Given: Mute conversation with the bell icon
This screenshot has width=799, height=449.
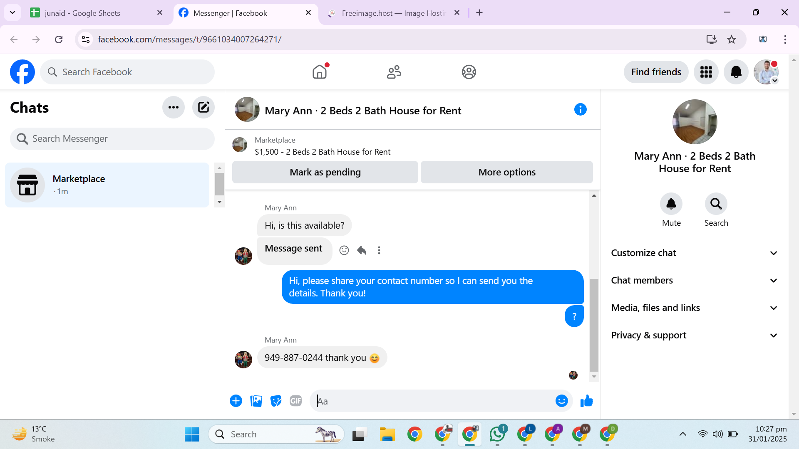Looking at the screenshot, I should point(671,204).
